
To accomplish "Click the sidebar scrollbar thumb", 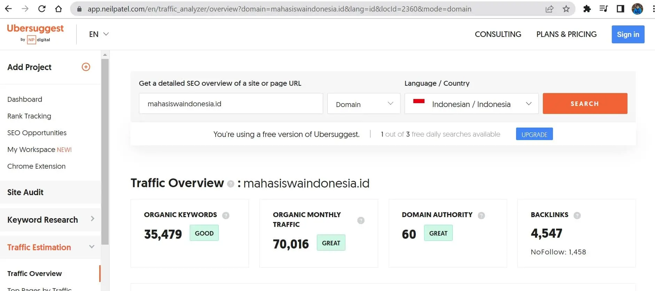I will (x=105, y=152).
